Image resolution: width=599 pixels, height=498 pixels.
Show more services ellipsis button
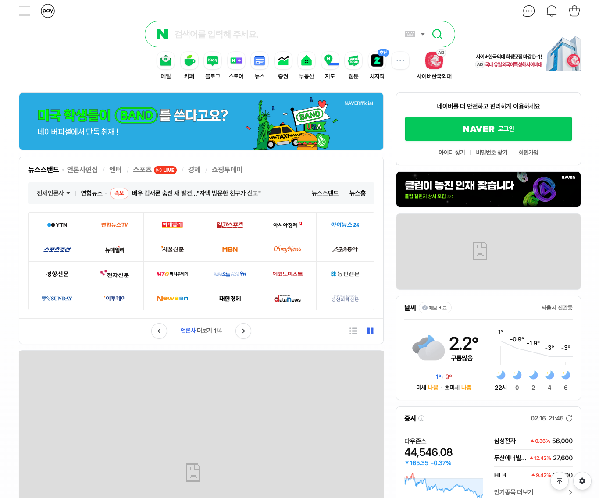[x=400, y=60]
